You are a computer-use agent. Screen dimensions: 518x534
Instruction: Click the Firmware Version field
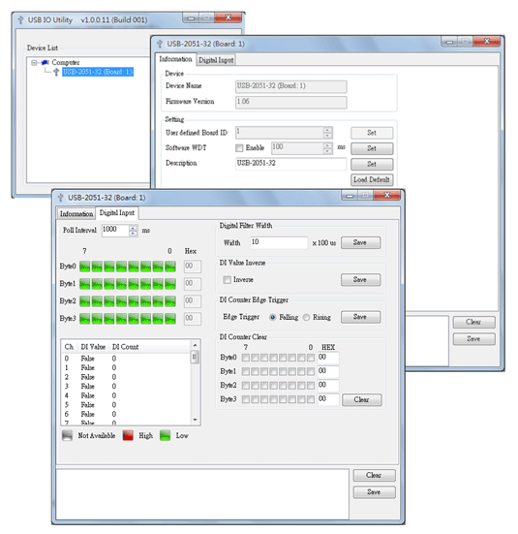290,102
